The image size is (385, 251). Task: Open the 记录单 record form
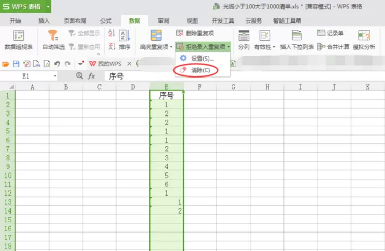tap(330, 33)
